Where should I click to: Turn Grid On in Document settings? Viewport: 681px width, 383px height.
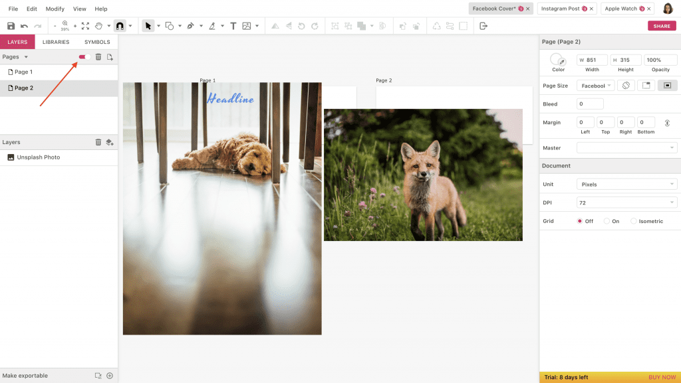tap(606, 220)
